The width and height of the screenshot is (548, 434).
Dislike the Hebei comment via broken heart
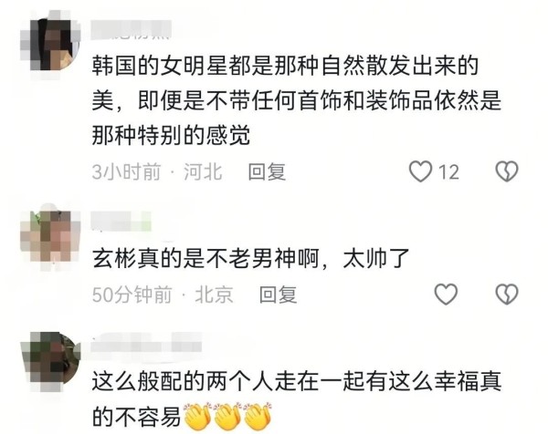(x=507, y=171)
